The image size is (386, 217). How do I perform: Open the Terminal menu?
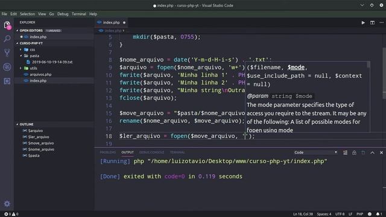(x=79, y=14)
